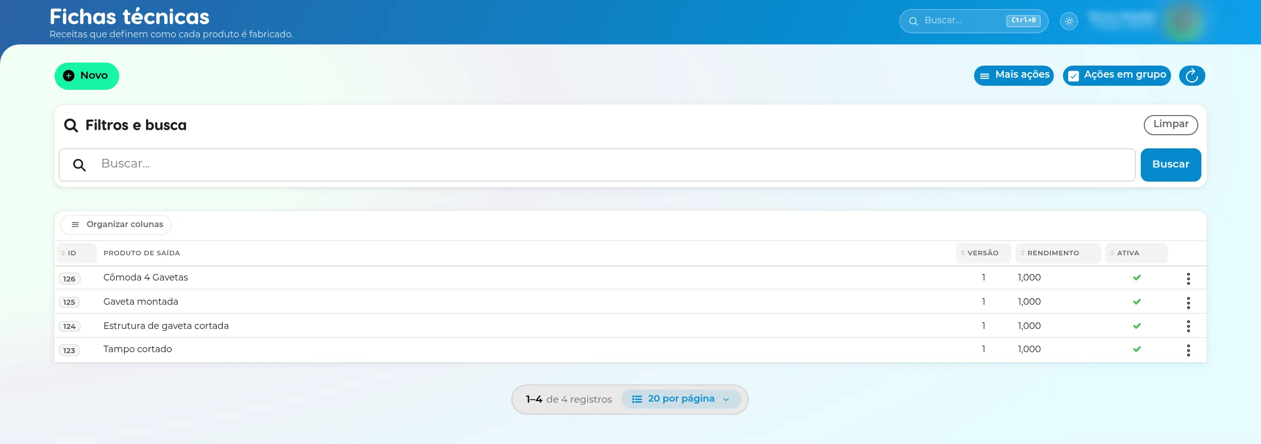This screenshot has width=1261, height=444.
Task: Sort table by Rendimento column
Action: (1058, 253)
